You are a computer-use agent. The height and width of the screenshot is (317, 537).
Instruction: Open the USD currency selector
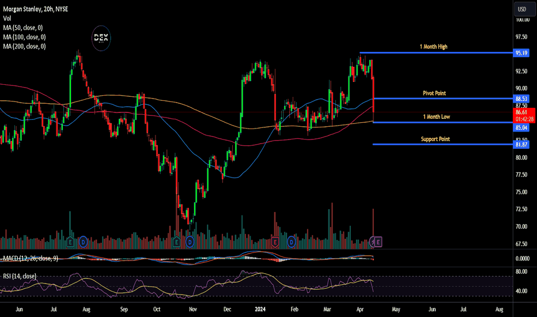coord(524,9)
